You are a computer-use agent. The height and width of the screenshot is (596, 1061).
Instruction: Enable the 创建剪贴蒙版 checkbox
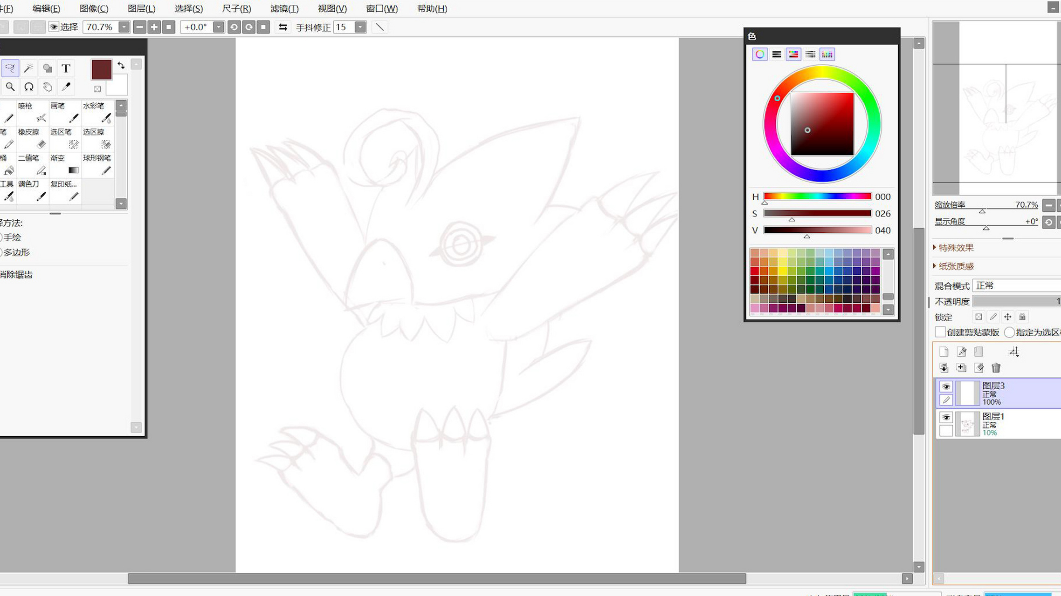pos(940,332)
